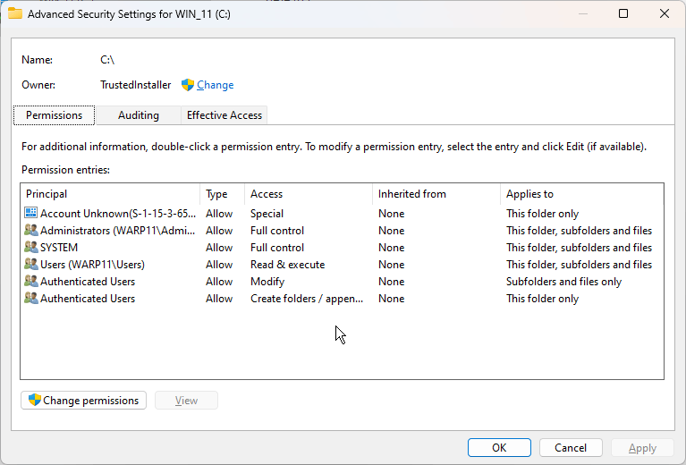Screen dimensions: 686x465
Task: Click the Change owner link
Action: pyautogui.click(x=216, y=85)
